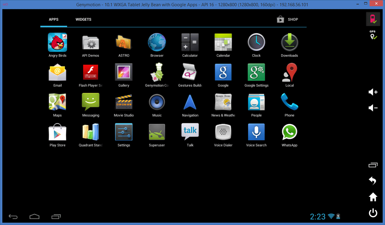
Task: Open Movie Studio
Action: 124,102
